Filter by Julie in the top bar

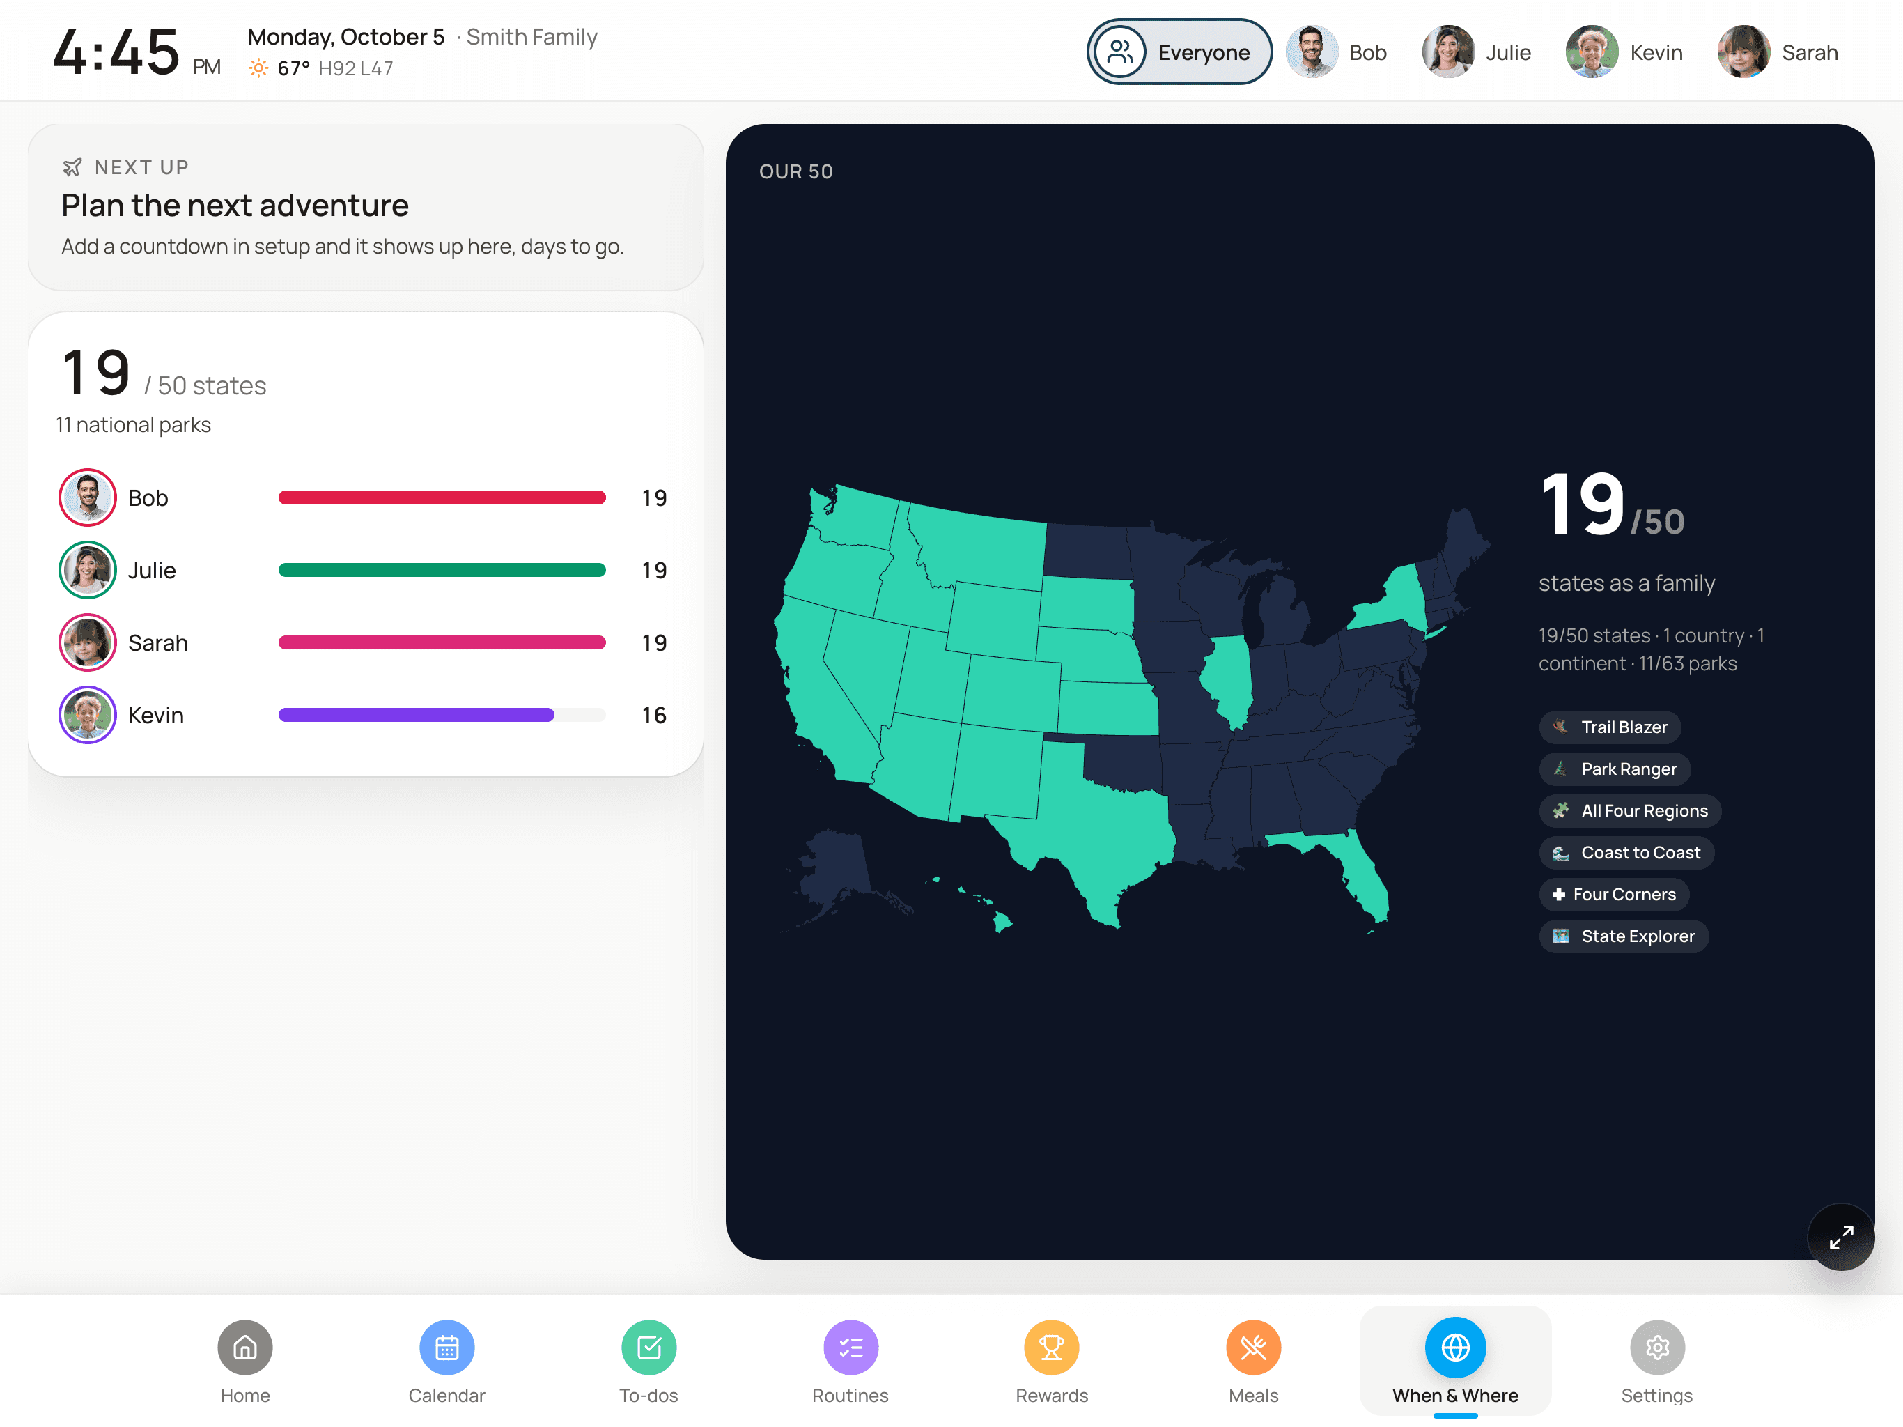tap(1477, 52)
